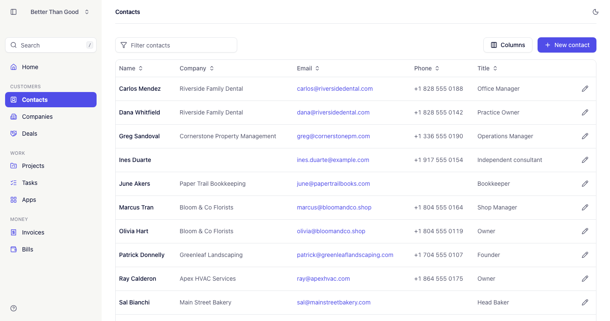The width and height of the screenshot is (610, 321).
Task: Email carlos@riversidedental.com
Action: pyautogui.click(x=335, y=89)
